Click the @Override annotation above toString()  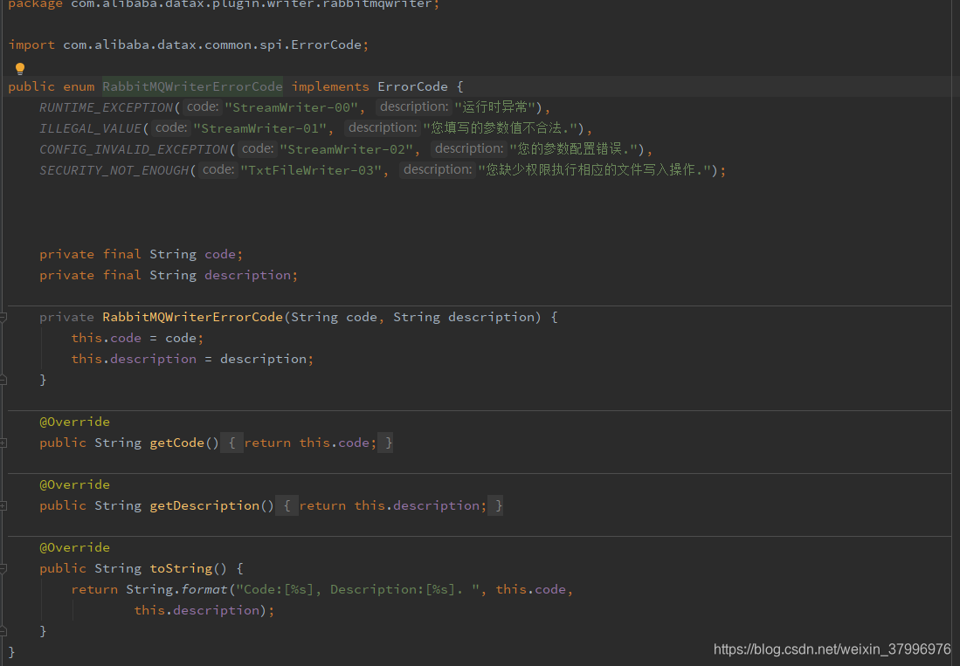75,548
